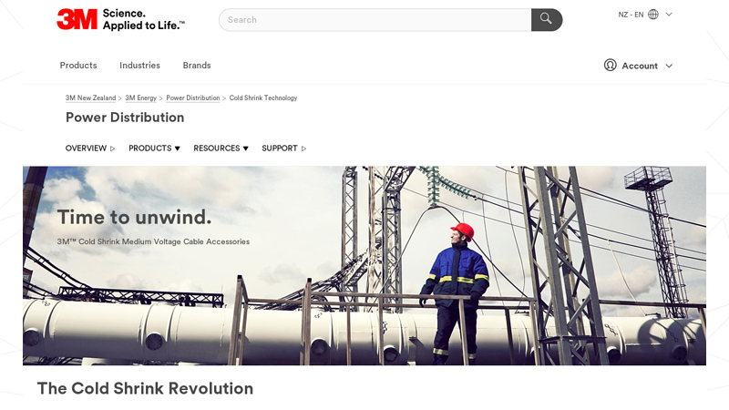Image resolution: width=729 pixels, height=410 pixels.
Task: Open the OVERVIEW section
Action: (89, 149)
